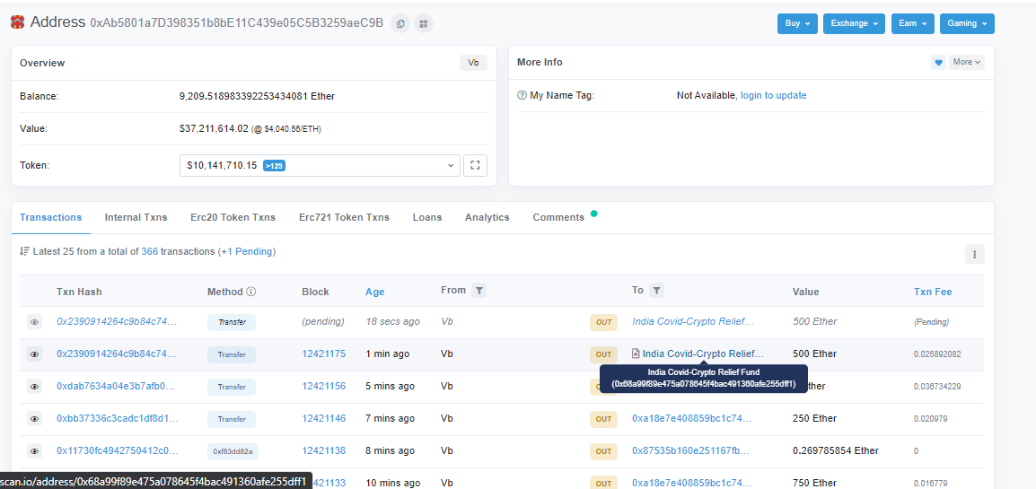Open transaction hash 0xdab7634a04e3b7afb0
Image resolution: width=1036 pixels, height=489 pixels.
click(116, 386)
